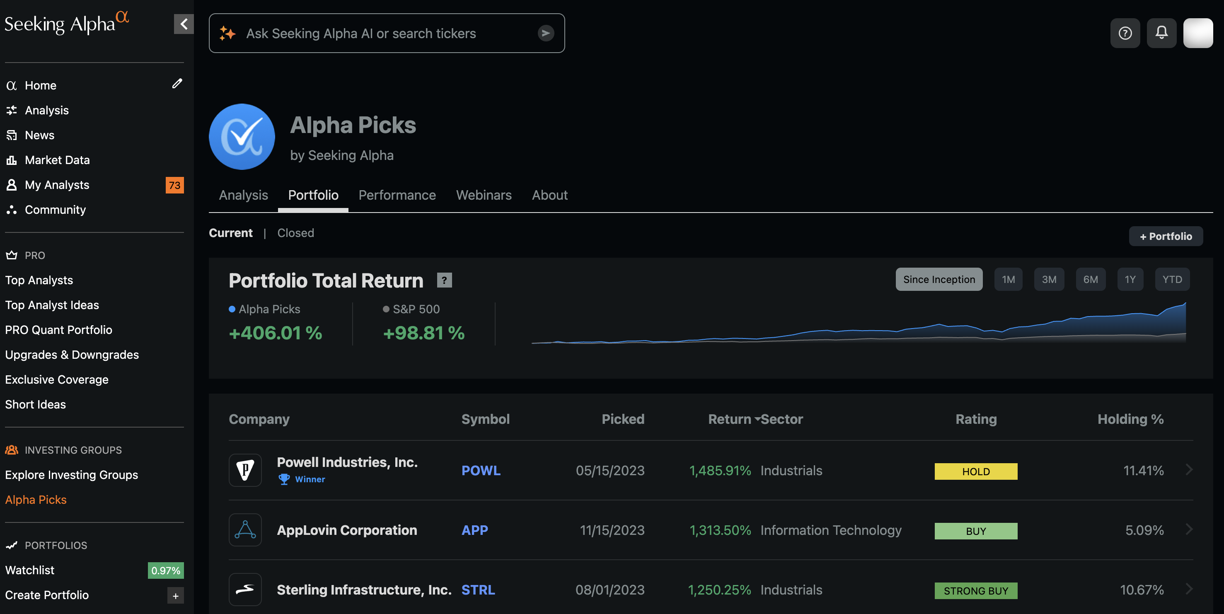Click the question mark next to Portfolio Total Return
1224x614 pixels.
[444, 280]
